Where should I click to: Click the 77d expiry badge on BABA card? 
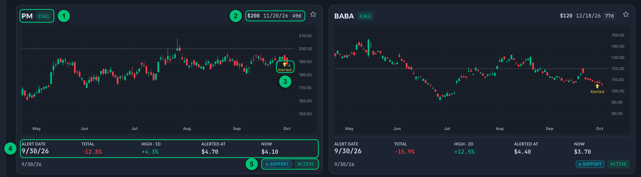[609, 16]
